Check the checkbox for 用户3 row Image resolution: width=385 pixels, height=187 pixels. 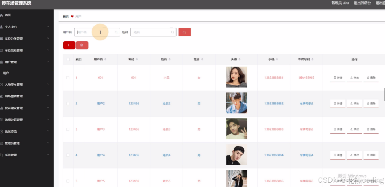pyautogui.click(x=68, y=129)
